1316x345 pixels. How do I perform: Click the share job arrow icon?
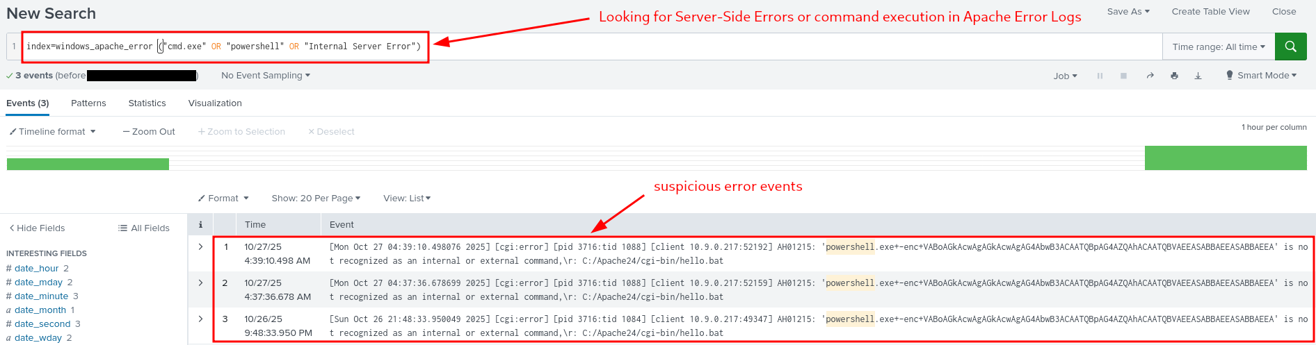[x=1150, y=76]
